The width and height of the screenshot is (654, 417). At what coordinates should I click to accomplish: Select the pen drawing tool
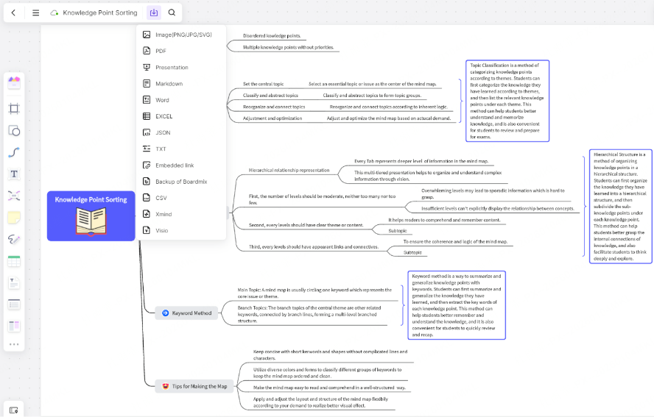(14, 239)
